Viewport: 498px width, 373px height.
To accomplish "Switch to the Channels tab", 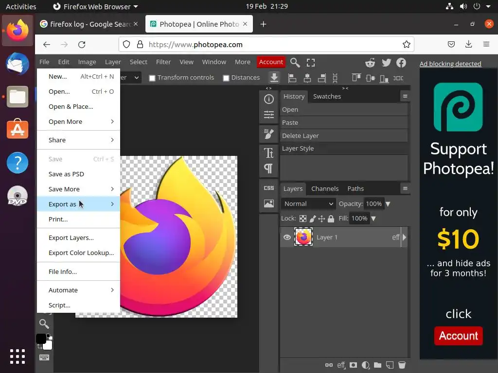I will pos(324,189).
